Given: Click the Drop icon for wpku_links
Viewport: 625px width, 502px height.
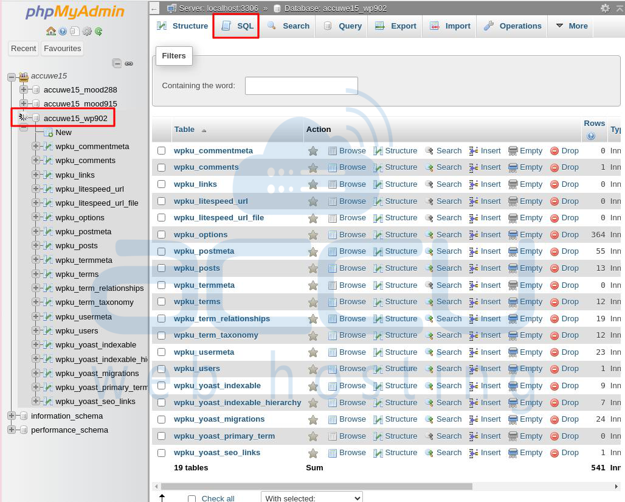Looking at the screenshot, I should point(554,184).
